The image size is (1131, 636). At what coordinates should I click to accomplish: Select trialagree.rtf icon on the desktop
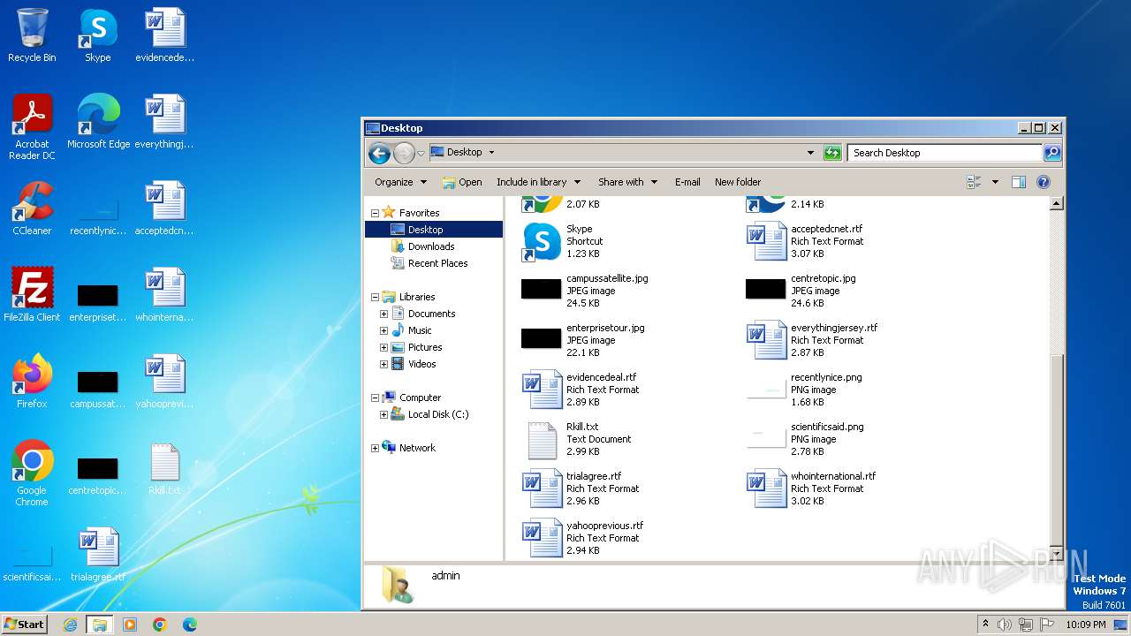pyautogui.click(x=98, y=555)
